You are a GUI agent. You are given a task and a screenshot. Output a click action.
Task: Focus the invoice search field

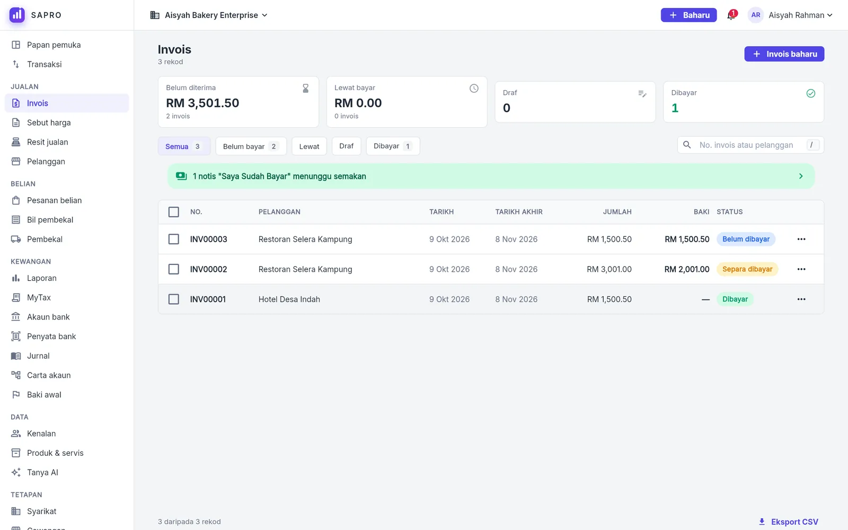pos(750,145)
